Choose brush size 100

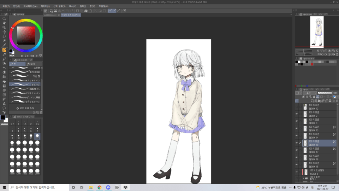(x=31, y=151)
